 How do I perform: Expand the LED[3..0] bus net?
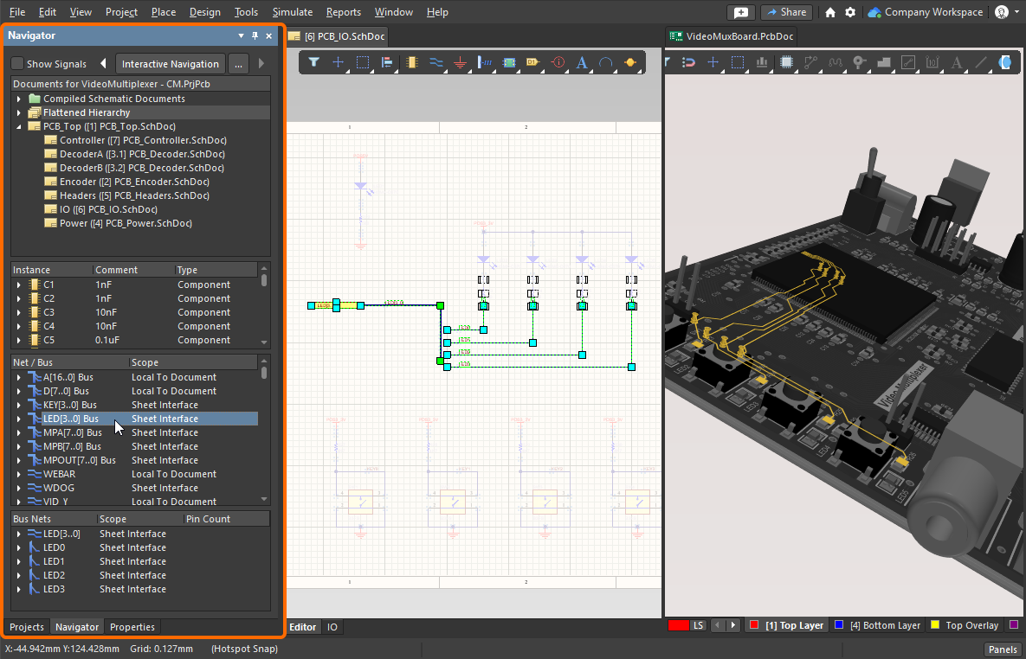(17, 534)
